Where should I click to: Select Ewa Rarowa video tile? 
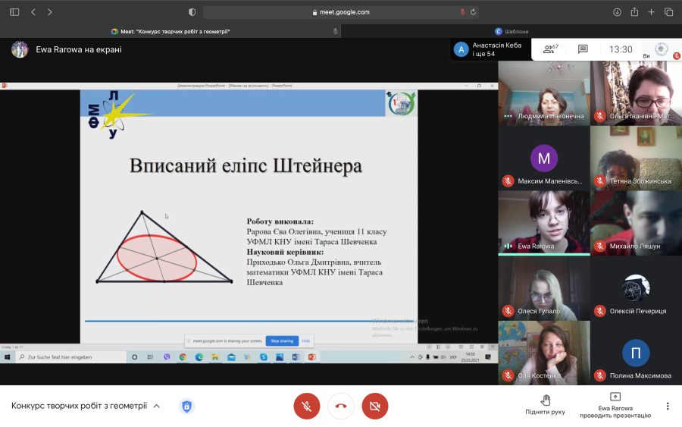[x=543, y=223]
